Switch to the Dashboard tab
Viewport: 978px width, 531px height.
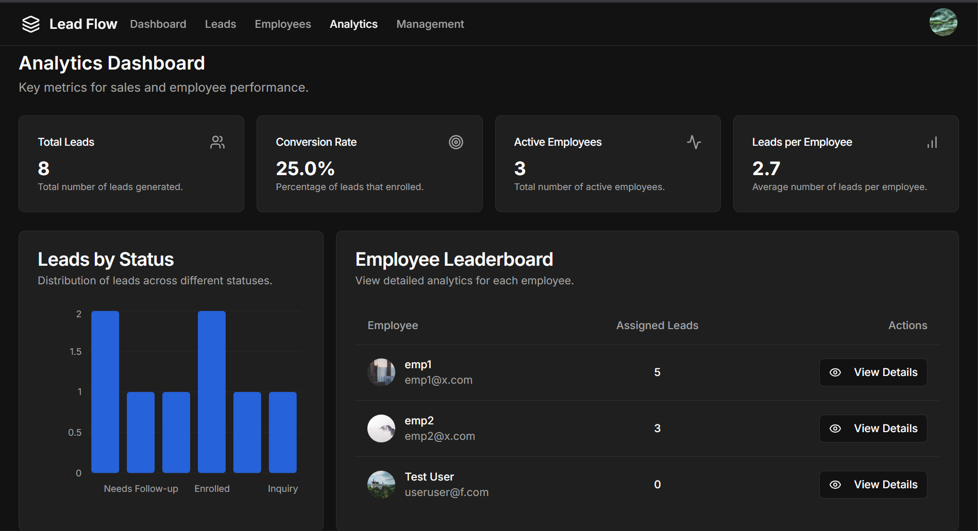pos(158,24)
